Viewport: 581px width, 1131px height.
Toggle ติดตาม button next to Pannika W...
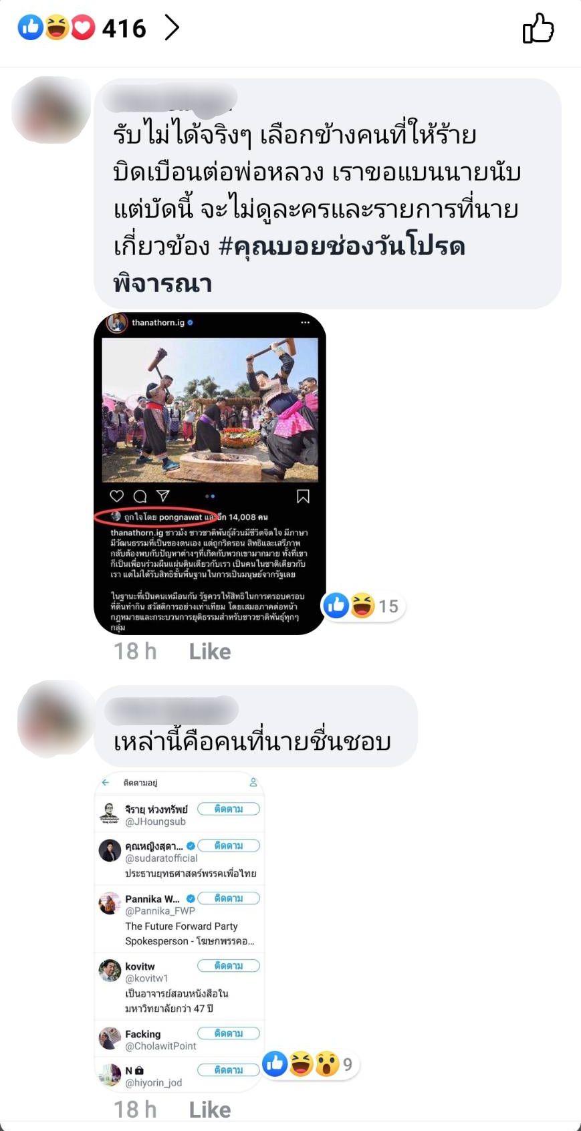click(229, 898)
